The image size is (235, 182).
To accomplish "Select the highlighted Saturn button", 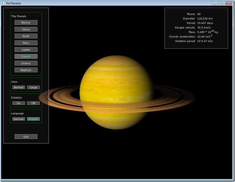I will [x=26, y=56].
